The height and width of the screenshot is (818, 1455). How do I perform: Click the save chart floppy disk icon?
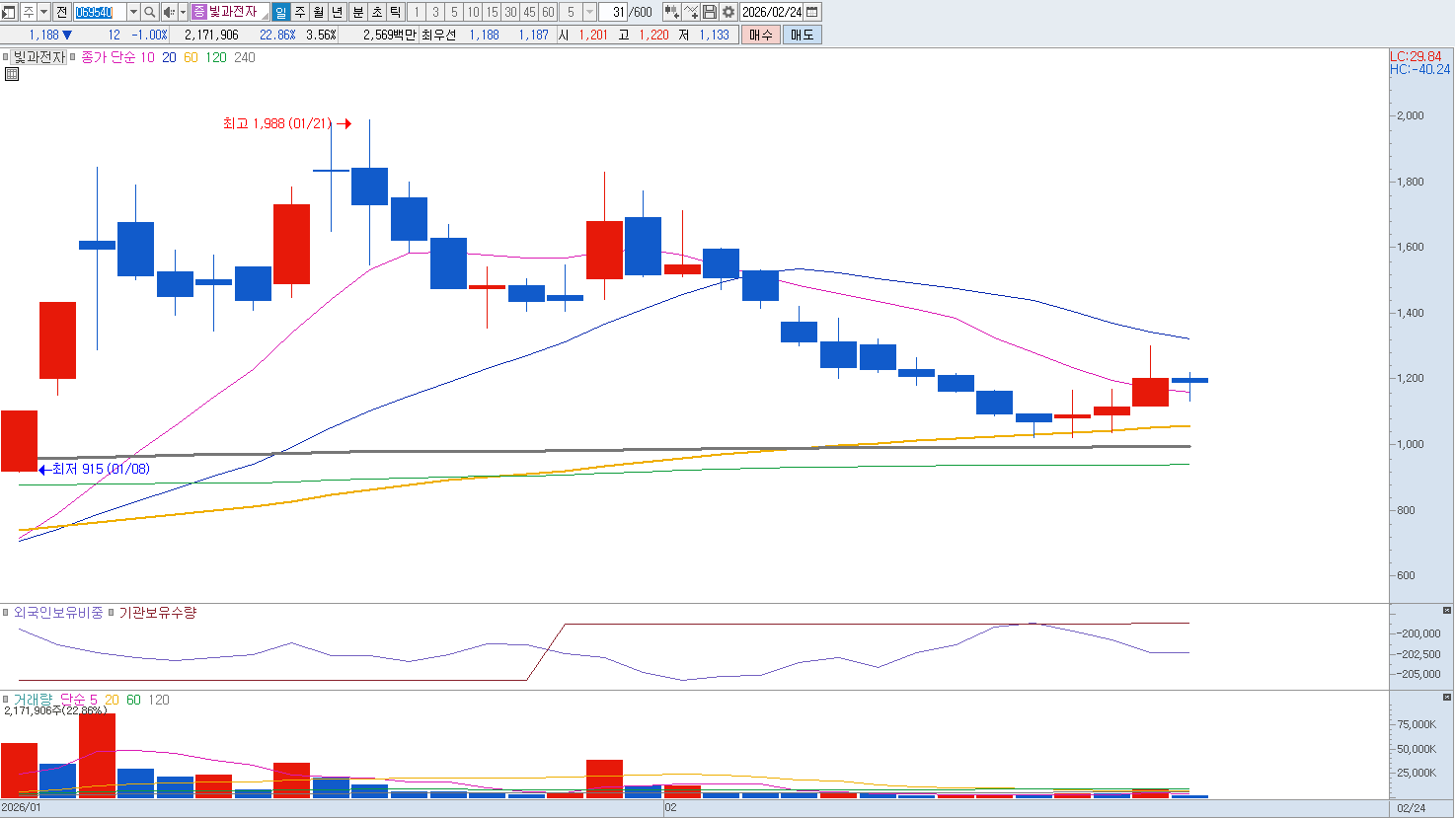(710, 12)
